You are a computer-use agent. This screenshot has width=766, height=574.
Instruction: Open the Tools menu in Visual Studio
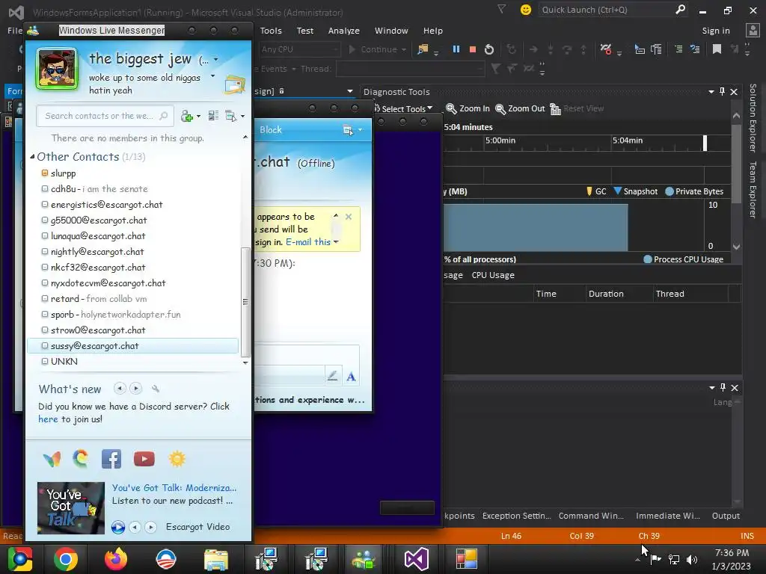tap(271, 30)
